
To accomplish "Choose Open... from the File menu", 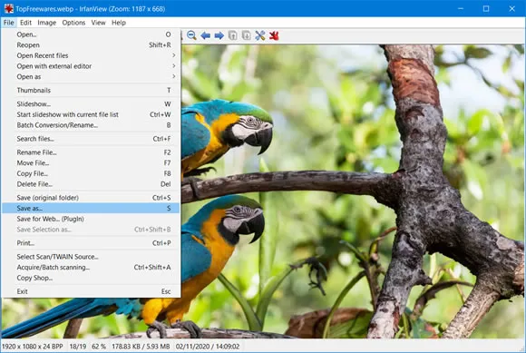I will point(91,34).
